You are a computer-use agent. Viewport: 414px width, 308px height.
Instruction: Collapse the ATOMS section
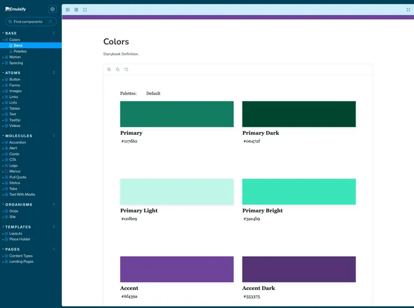pyautogui.click(x=13, y=73)
